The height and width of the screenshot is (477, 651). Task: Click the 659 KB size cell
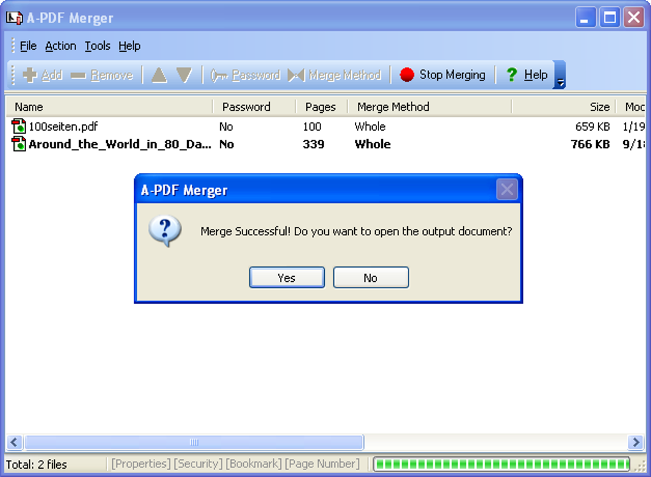[x=592, y=126]
